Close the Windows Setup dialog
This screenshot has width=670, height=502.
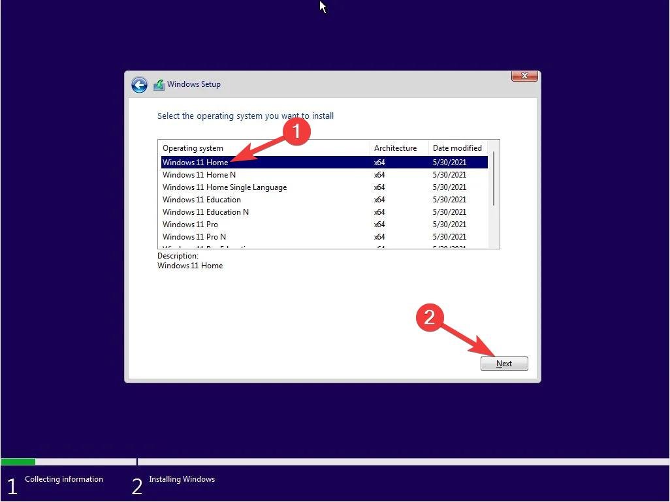(524, 76)
